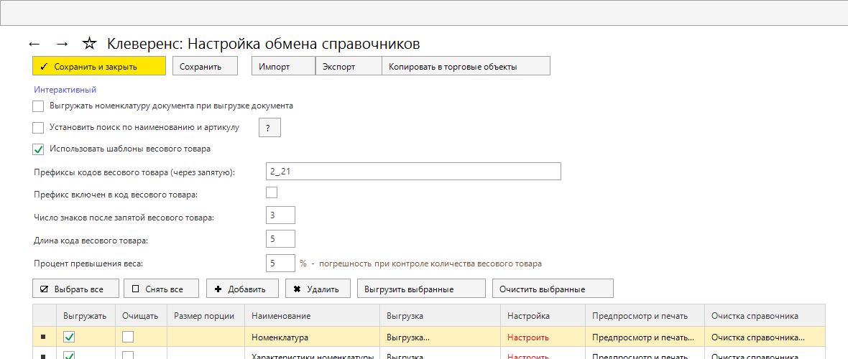Viewport: 848px width, 359px height.
Task: Click Предпросмотр и печать column header
Action: (645, 315)
